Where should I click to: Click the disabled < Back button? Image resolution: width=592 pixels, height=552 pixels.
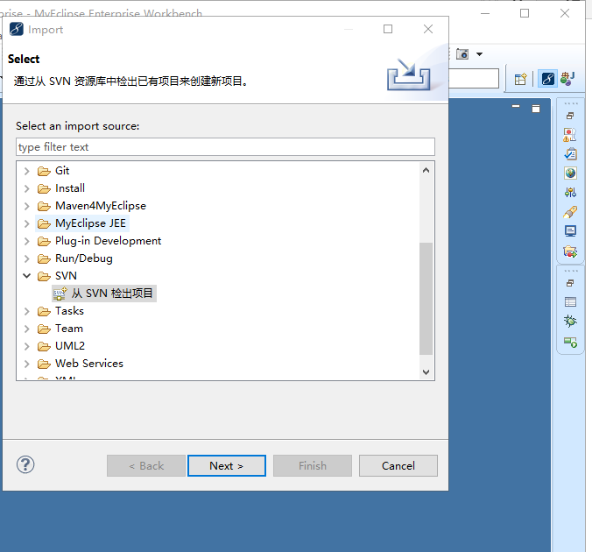146,466
